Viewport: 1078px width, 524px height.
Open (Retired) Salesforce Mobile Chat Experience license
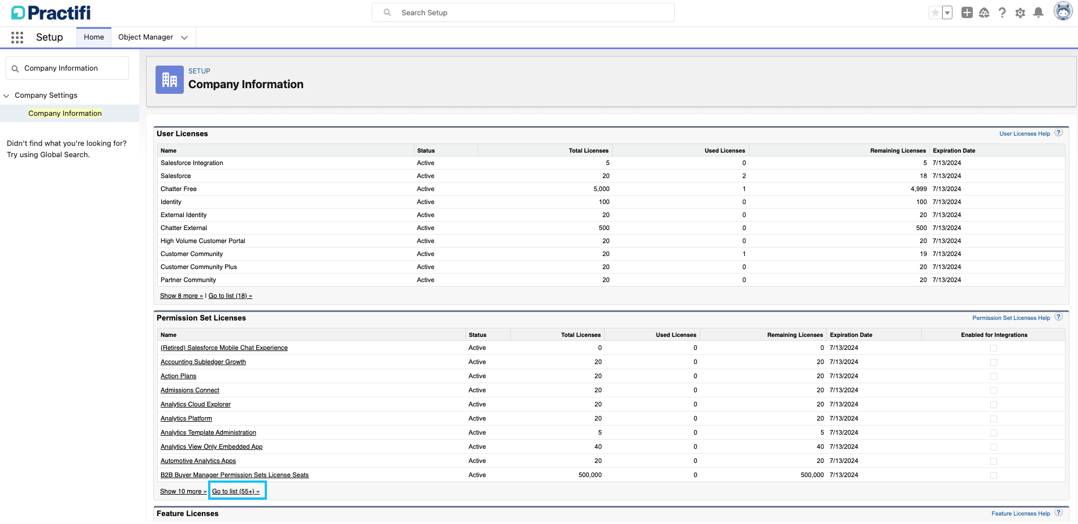point(224,348)
